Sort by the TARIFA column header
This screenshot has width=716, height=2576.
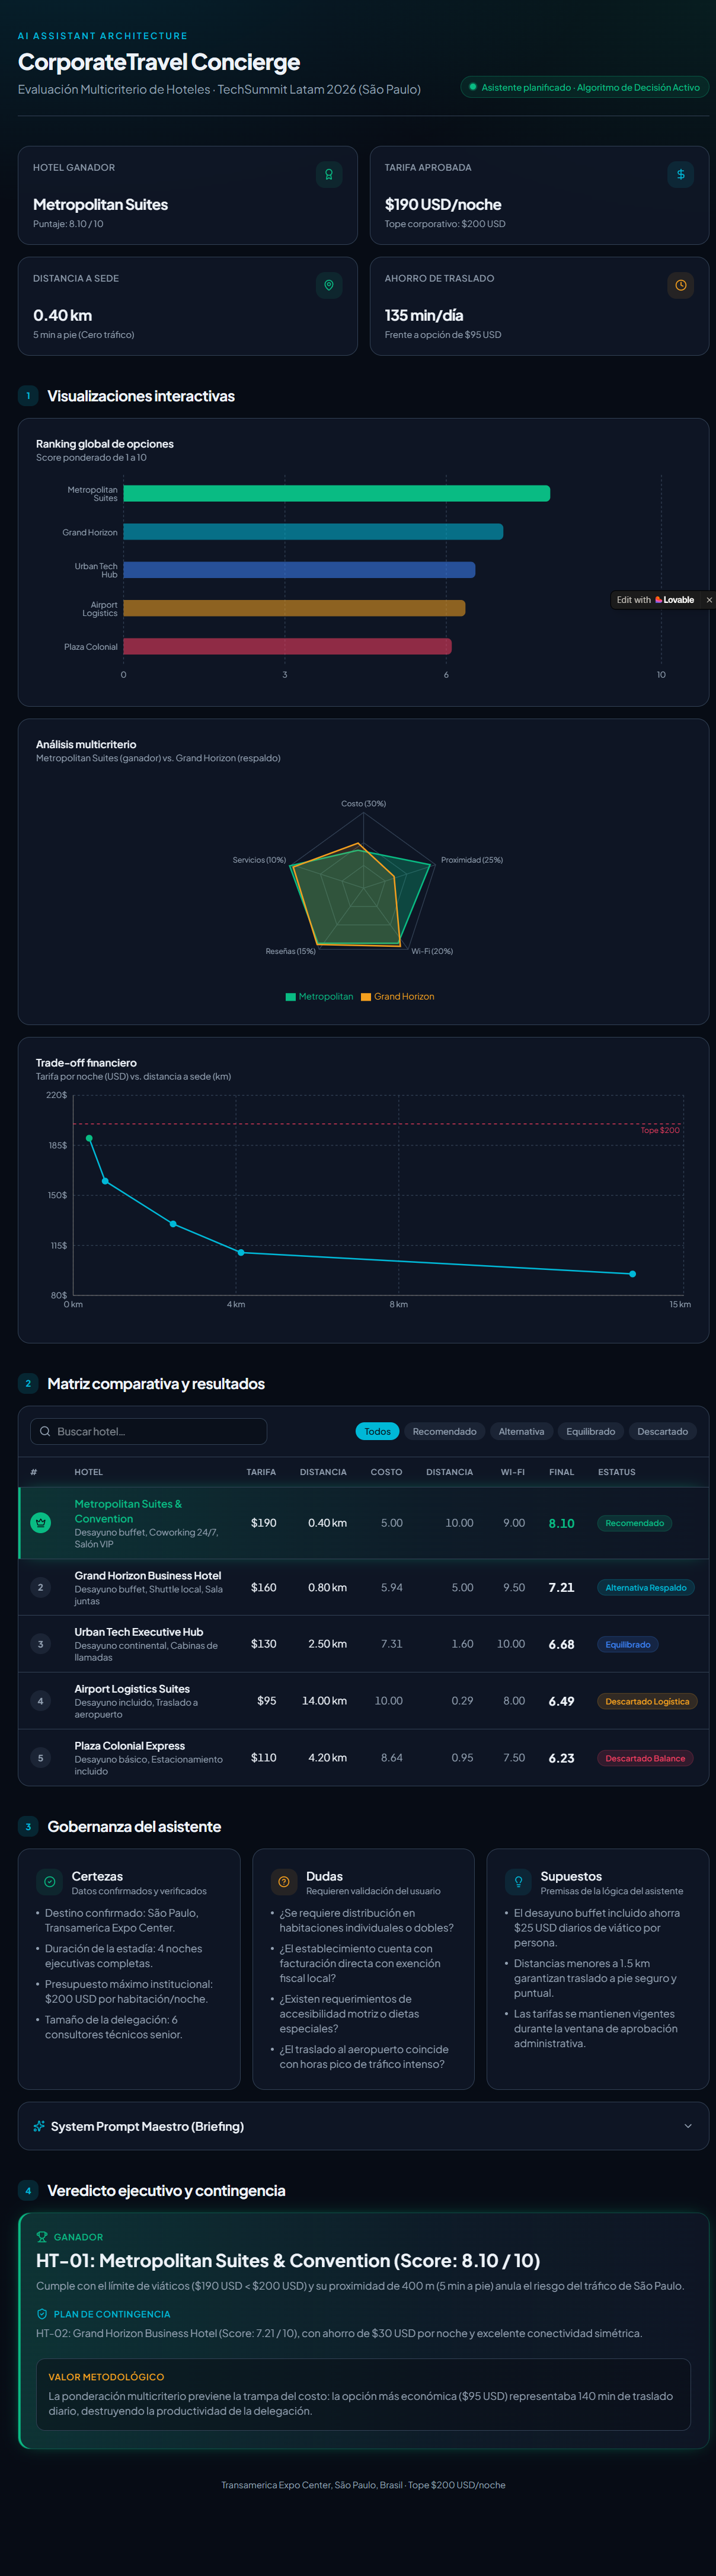[x=261, y=1471]
